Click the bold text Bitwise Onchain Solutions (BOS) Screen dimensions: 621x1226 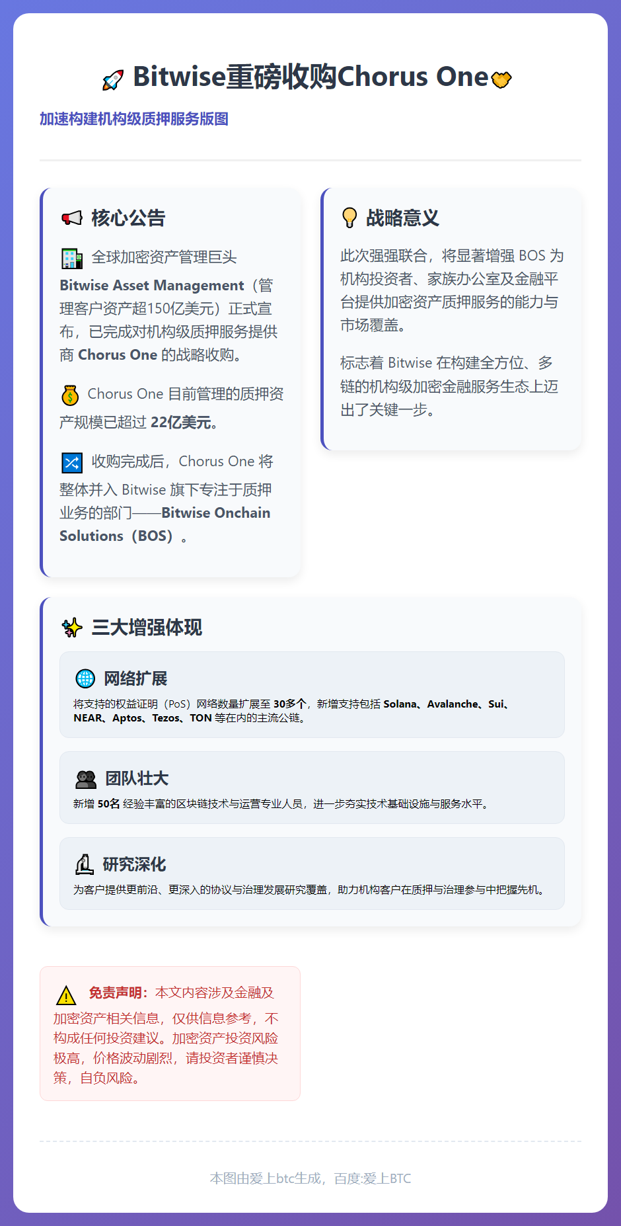pyautogui.click(x=165, y=524)
